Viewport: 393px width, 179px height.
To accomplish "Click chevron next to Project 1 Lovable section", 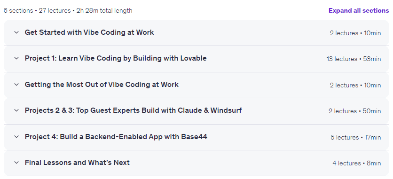I will click(x=16, y=58).
